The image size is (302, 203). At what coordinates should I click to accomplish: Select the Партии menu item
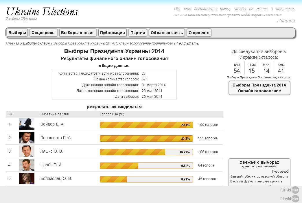coord(138,33)
